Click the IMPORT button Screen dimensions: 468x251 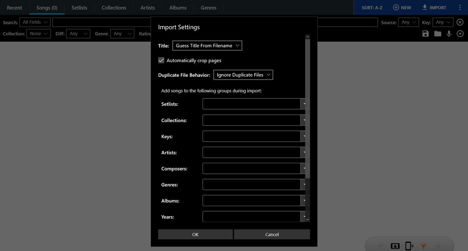tap(434, 7)
